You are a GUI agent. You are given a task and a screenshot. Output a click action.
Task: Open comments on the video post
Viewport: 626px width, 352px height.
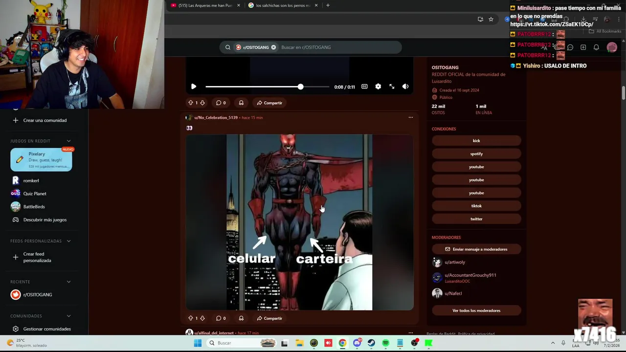[221, 103]
